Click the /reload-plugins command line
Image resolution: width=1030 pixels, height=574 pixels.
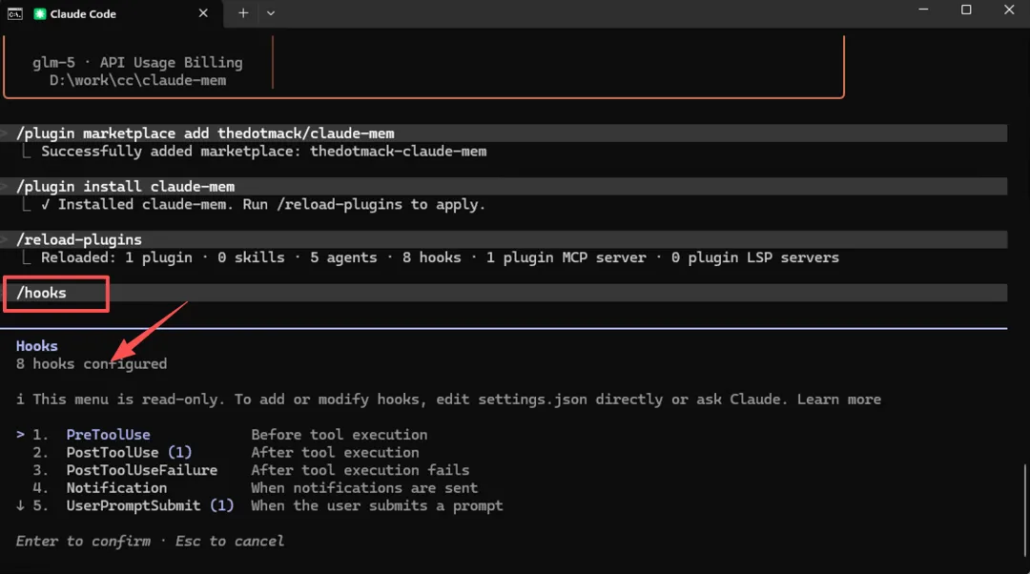point(79,239)
